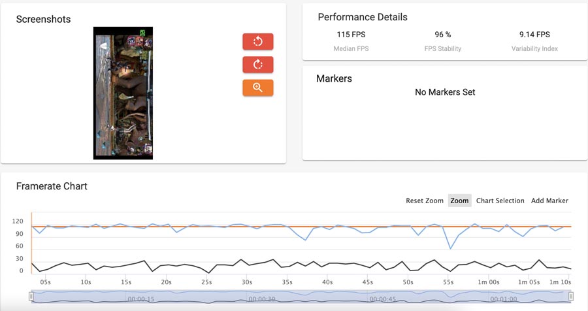Click the 9.14 FPS Variability Index value

534,35
